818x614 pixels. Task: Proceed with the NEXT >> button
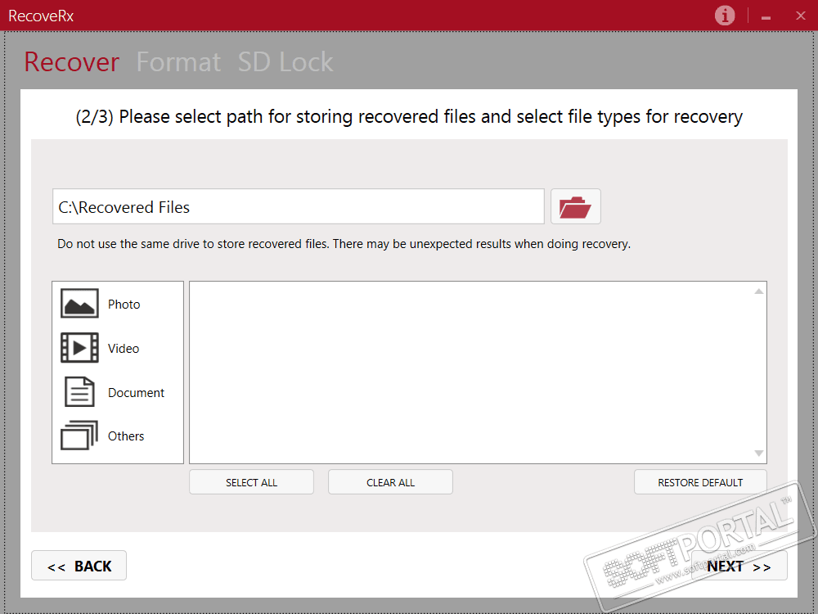tap(739, 566)
